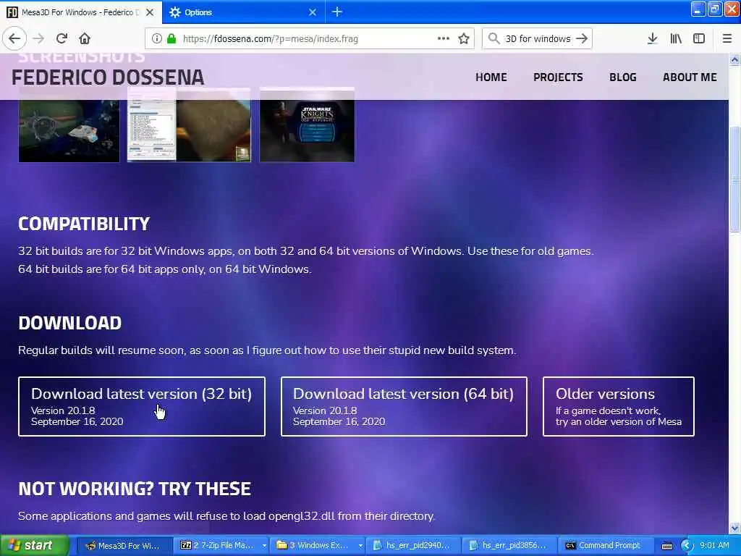This screenshot has width=741, height=556.
Task: Open HOME in site navigation
Action: 491,77
